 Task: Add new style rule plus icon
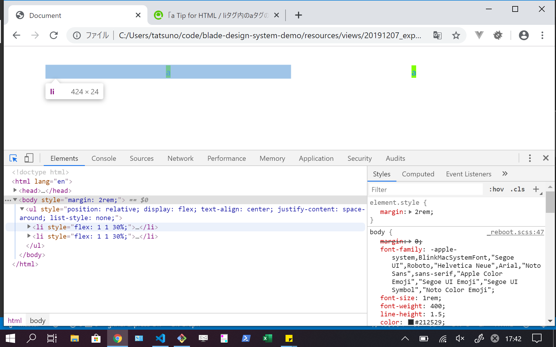[x=536, y=189]
